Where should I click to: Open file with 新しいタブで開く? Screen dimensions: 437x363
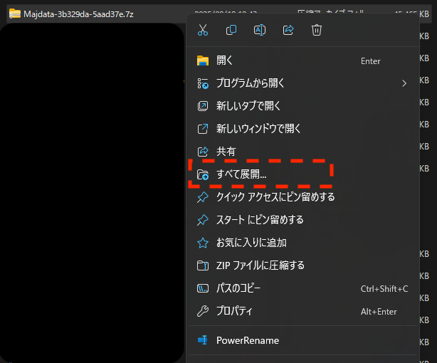[x=248, y=106]
